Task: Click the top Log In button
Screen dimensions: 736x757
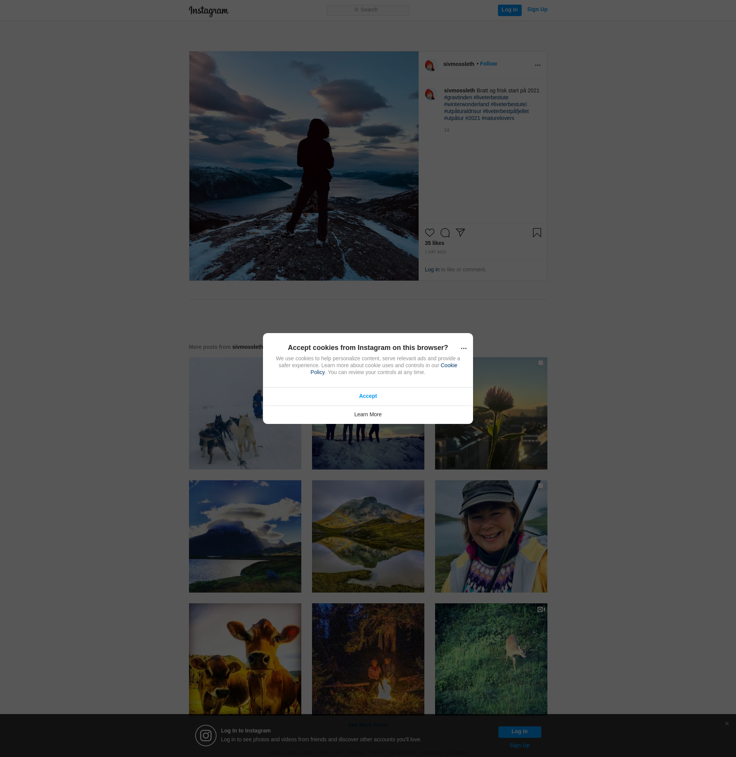Action: (x=509, y=10)
